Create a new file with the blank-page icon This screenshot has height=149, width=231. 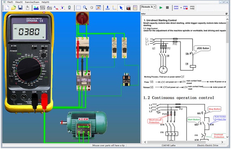(7, 8)
